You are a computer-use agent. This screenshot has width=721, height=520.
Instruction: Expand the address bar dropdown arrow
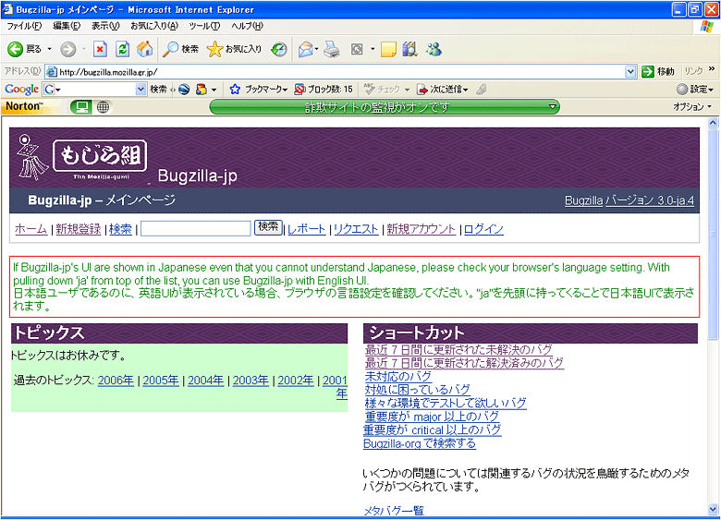[x=630, y=71]
